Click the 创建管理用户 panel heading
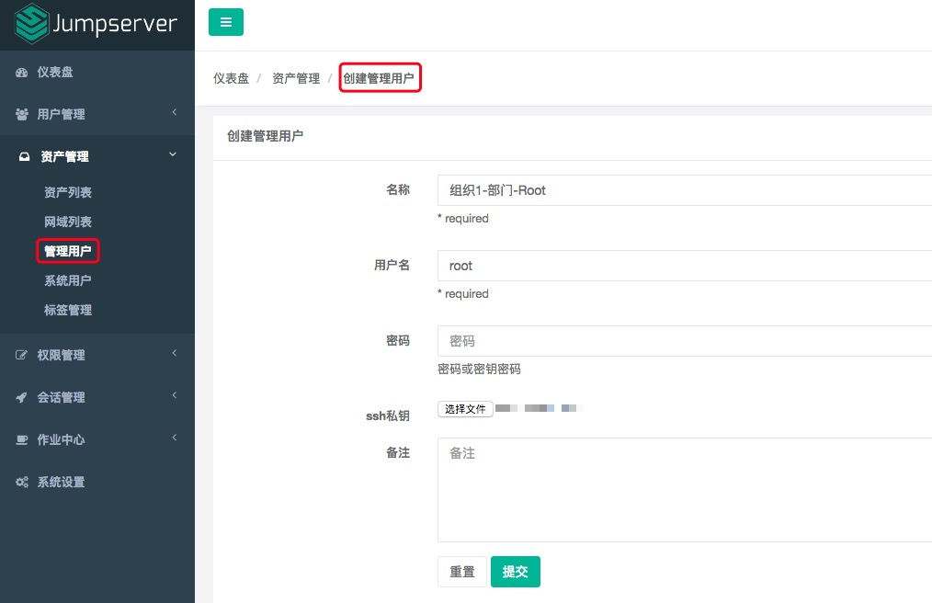 point(265,136)
